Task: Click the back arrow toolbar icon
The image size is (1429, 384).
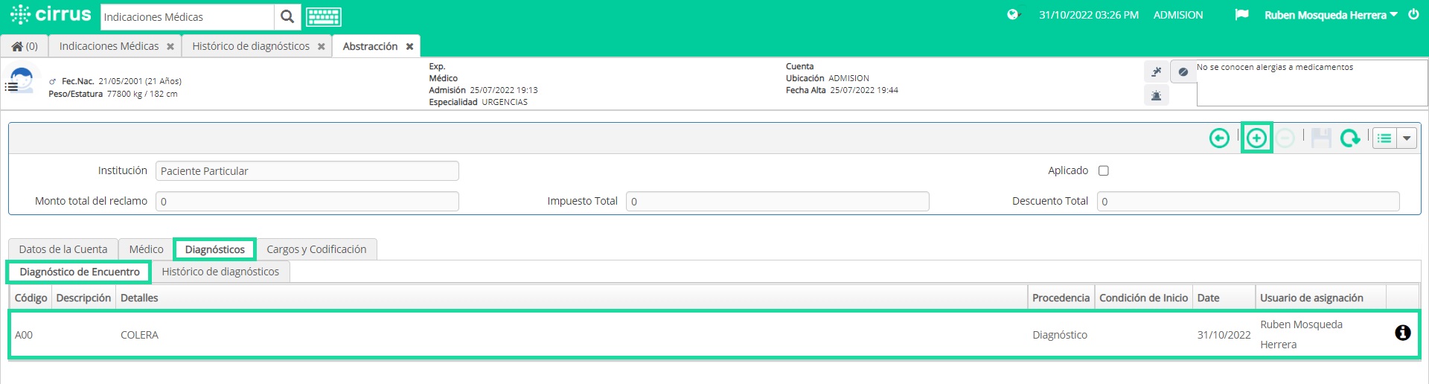Action: coord(1219,138)
